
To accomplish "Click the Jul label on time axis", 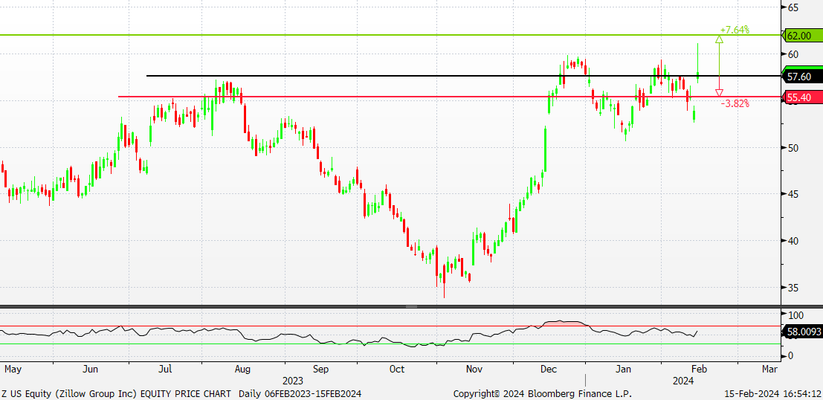I will tap(166, 370).
